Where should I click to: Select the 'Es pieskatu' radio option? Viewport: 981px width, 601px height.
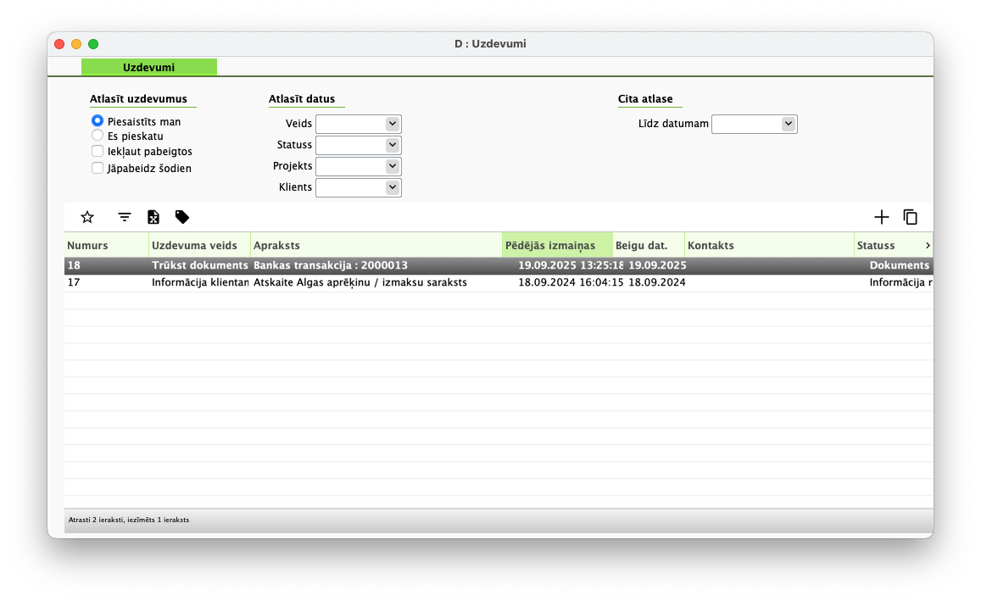coord(98,136)
